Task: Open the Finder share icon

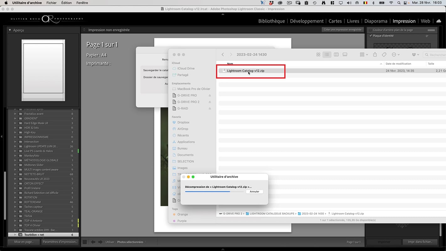Action: [375, 55]
